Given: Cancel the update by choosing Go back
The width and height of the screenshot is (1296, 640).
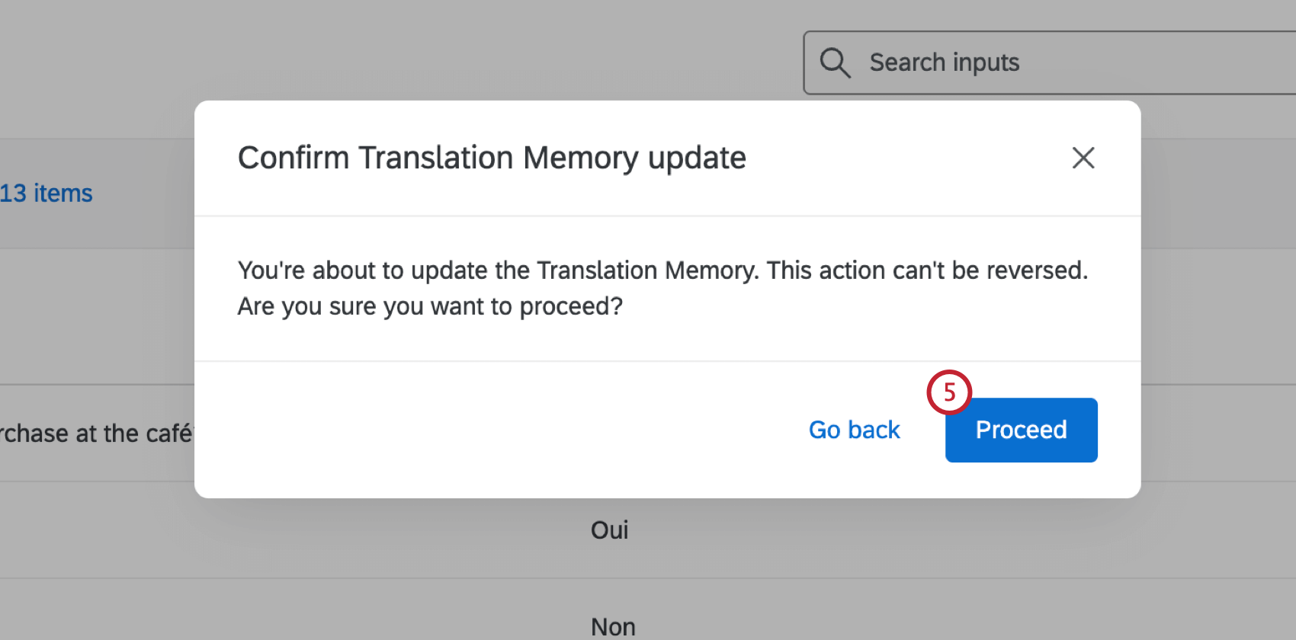Looking at the screenshot, I should (x=854, y=430).
